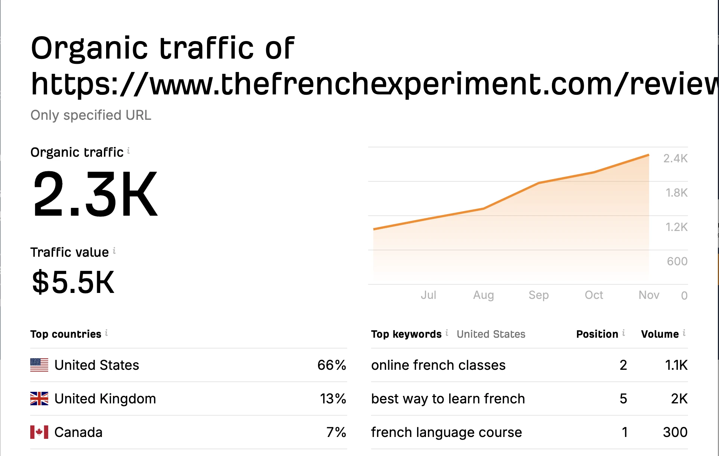Image resolution: width=719 pixels, height=456 pixels.
Task: Click the info icon next to Traffic value
Action: pyautogui.click(x=114, y=251)
